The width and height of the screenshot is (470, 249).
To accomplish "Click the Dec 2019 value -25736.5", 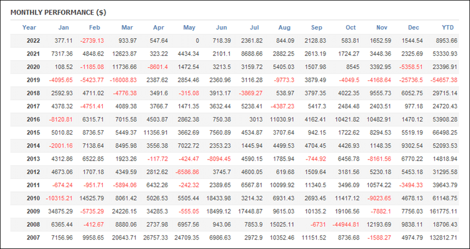I will pos(410,80).
